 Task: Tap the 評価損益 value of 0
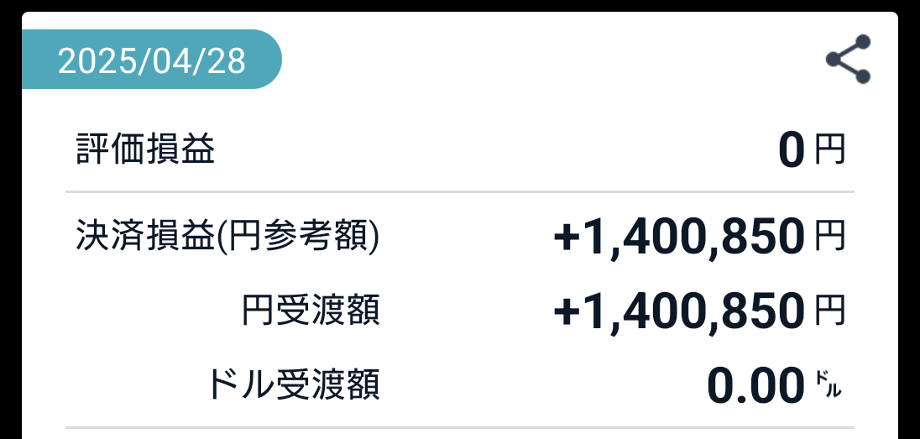point(792,153)
